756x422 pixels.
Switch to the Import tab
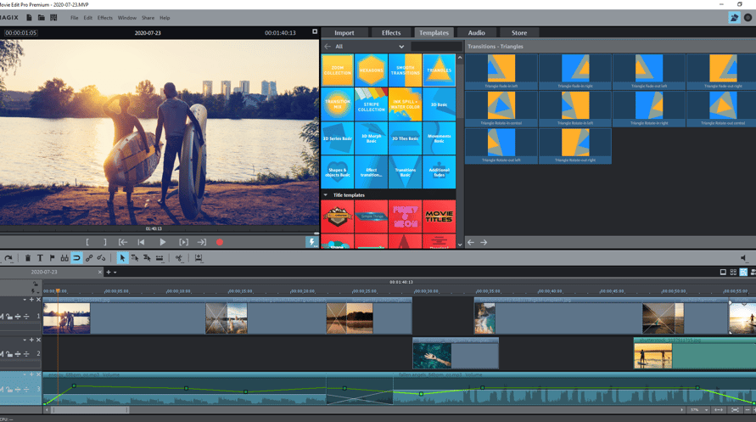[x=344, y=33]
